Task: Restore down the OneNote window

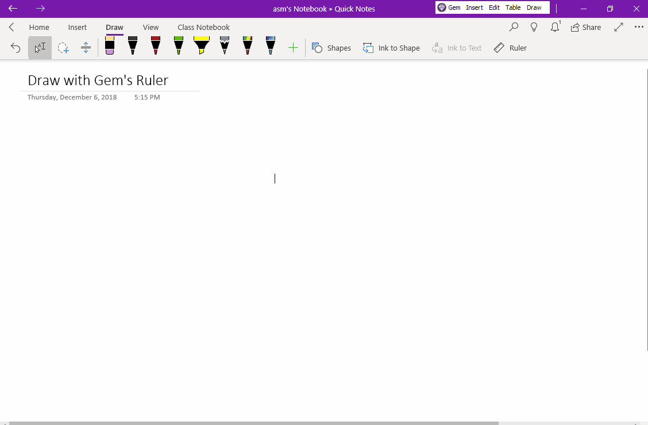Action: tap(610, 9)
